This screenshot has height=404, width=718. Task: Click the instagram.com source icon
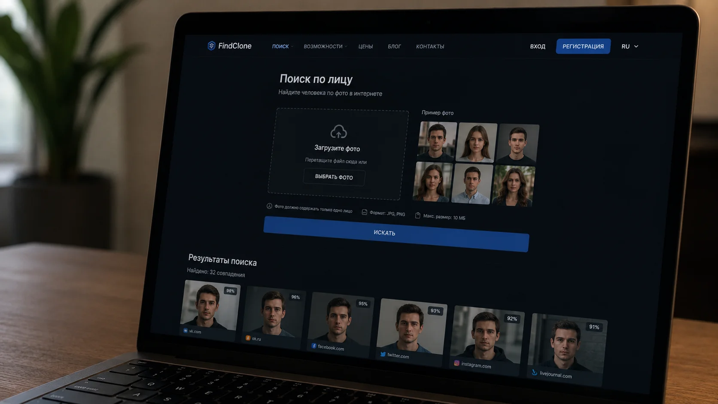pos(456,363)
